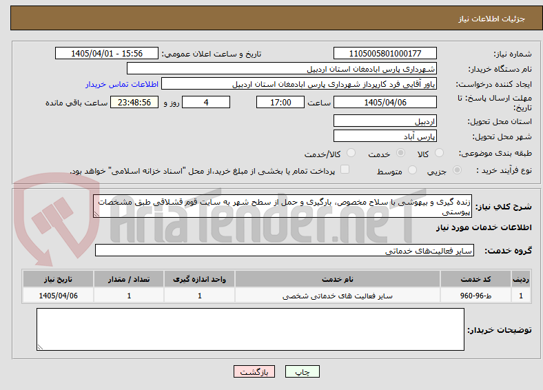Click the delivery city field پارس آباد
Screen dimensions: 543x390
click(x=385, y=136)
